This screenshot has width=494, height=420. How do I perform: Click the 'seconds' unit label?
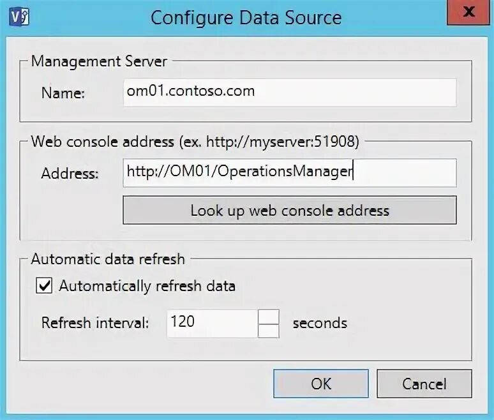click(x=320, y=323)
